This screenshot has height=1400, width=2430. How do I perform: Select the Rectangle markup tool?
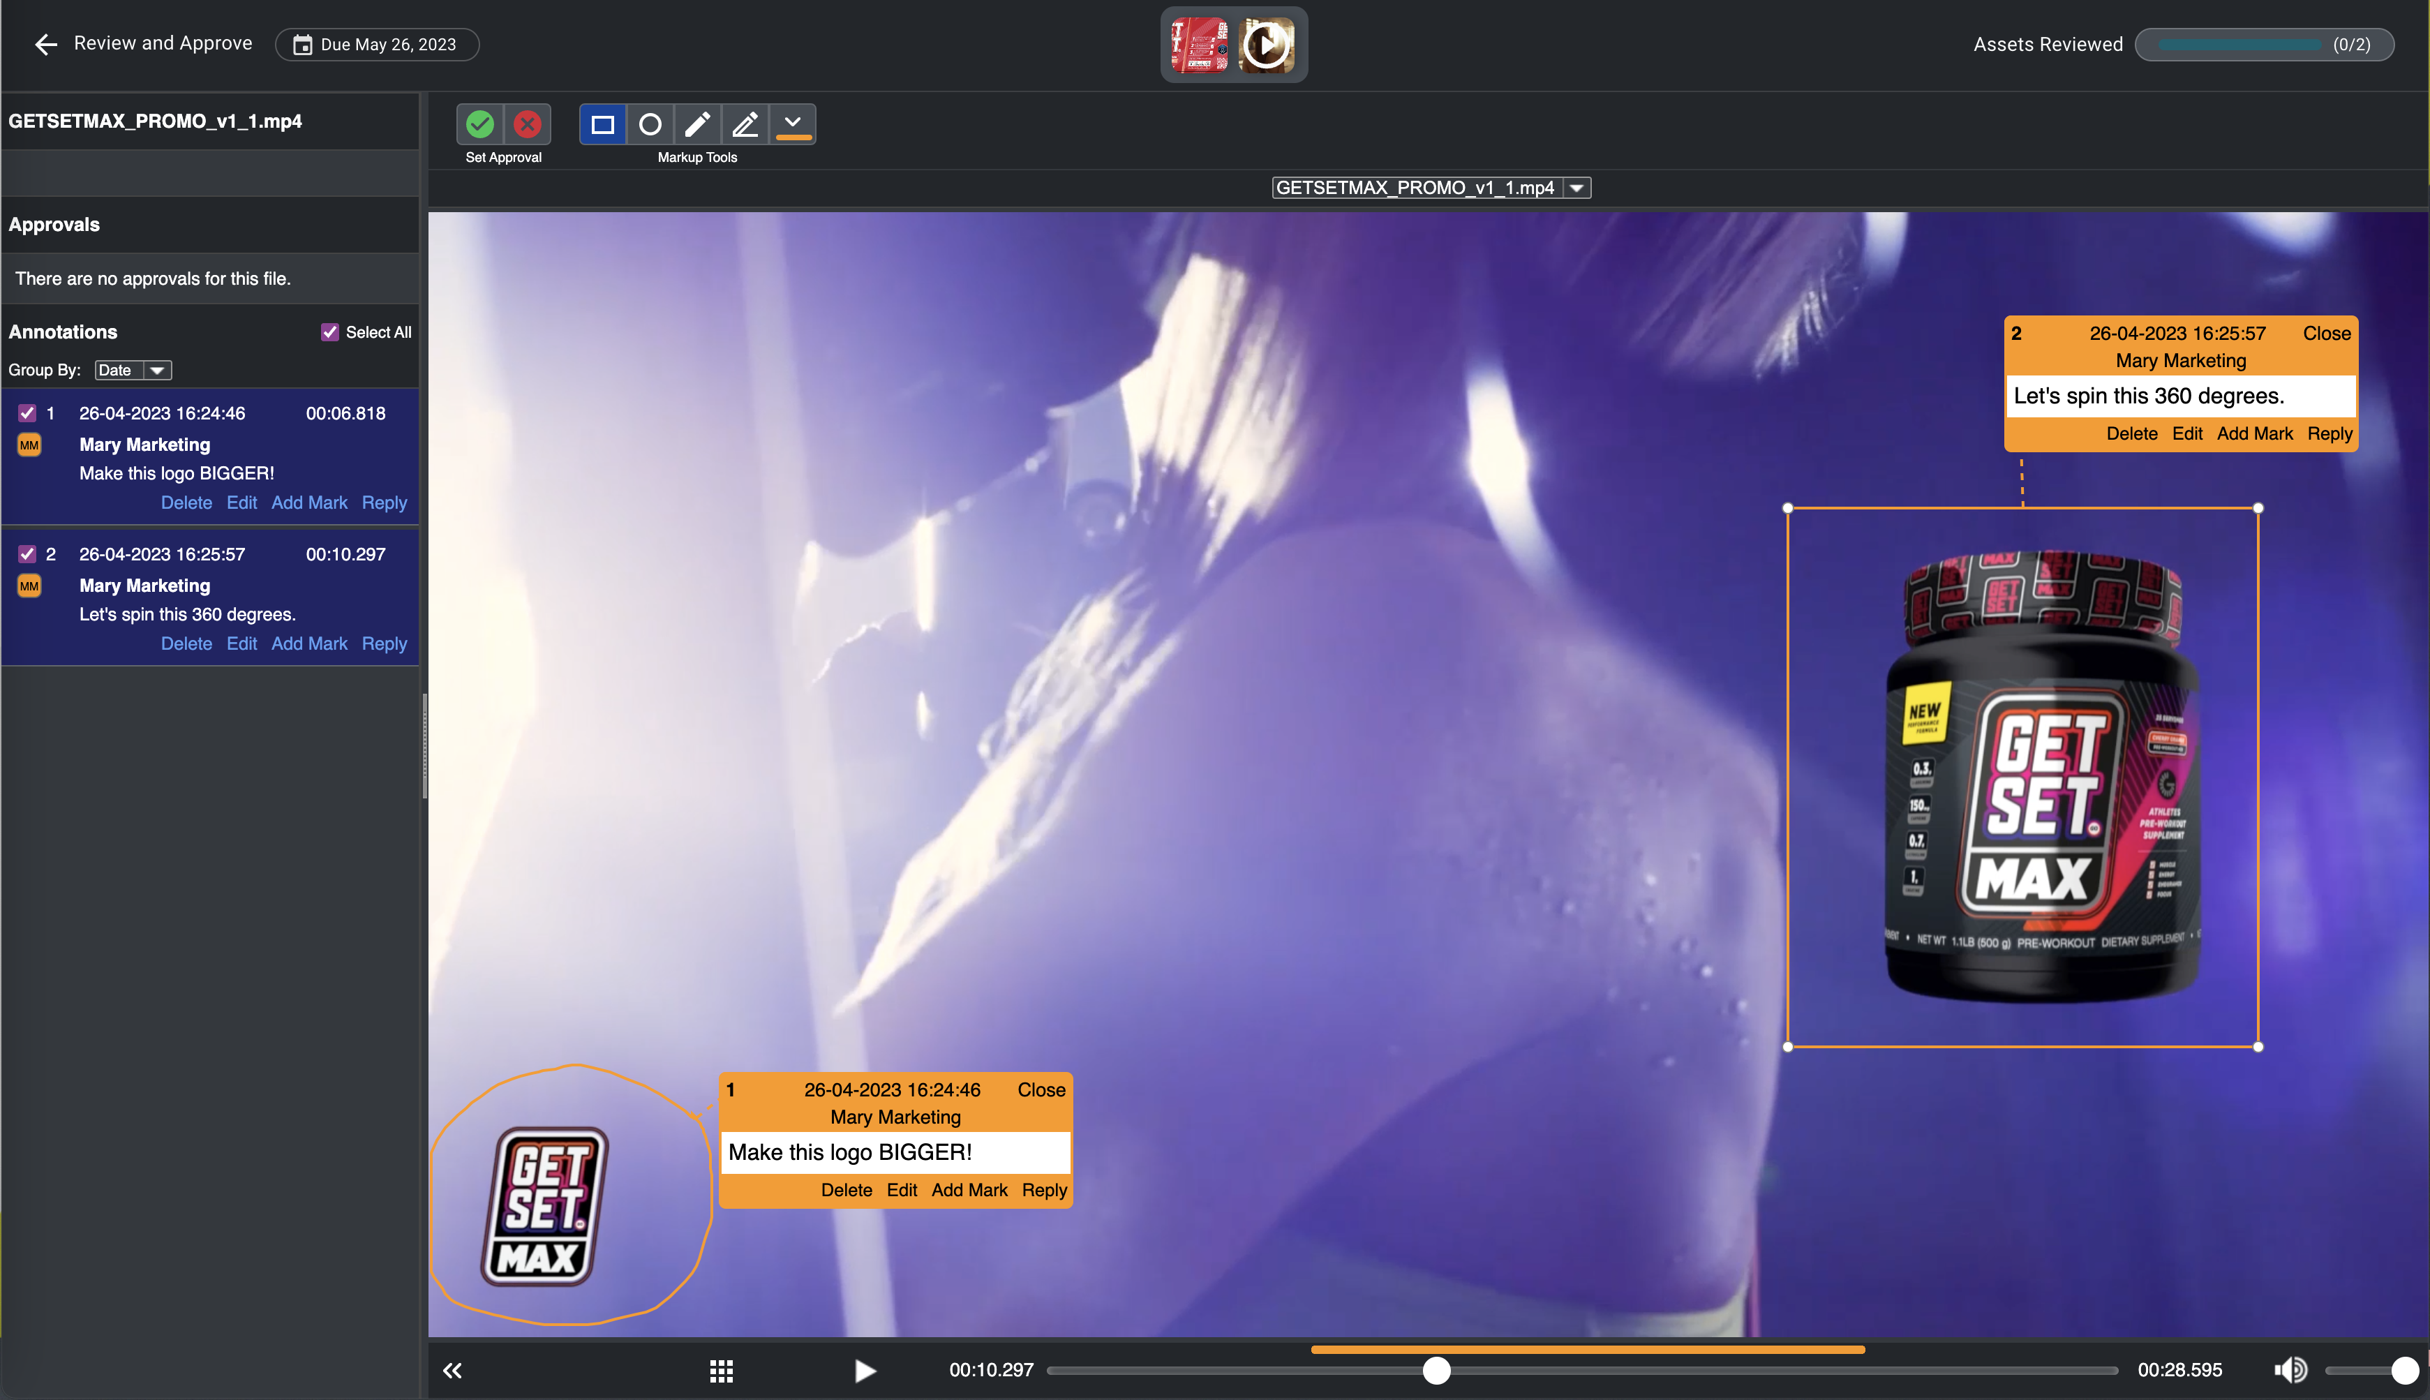(x=604, y=124)
